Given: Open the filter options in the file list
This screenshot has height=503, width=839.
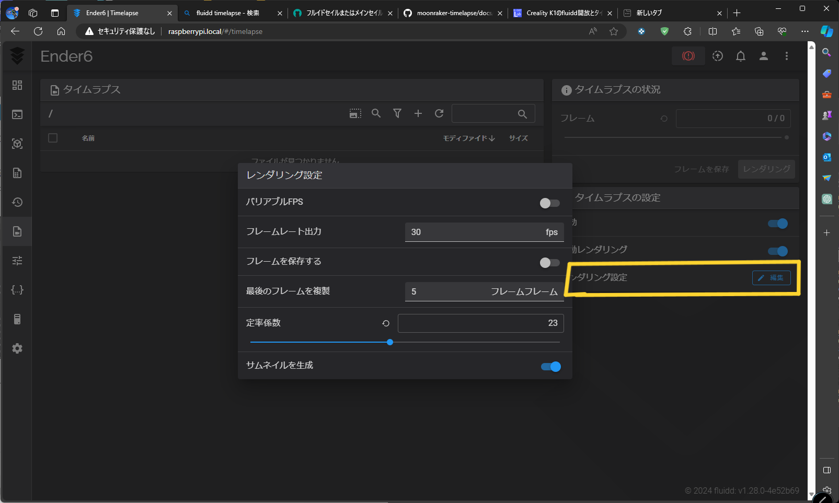Looking at the screenshot, I should coord(397,113).
